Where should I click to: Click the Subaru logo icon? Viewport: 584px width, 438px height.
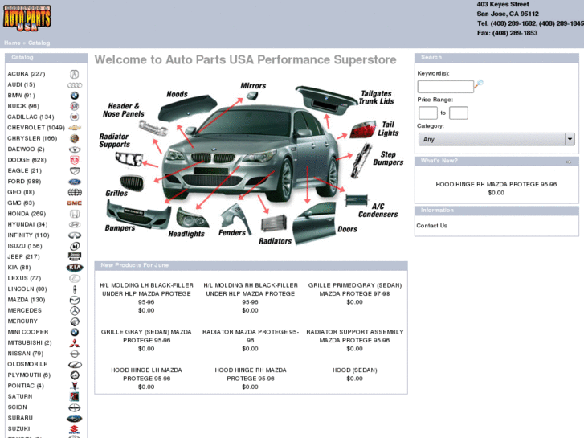tap(75, 419)
